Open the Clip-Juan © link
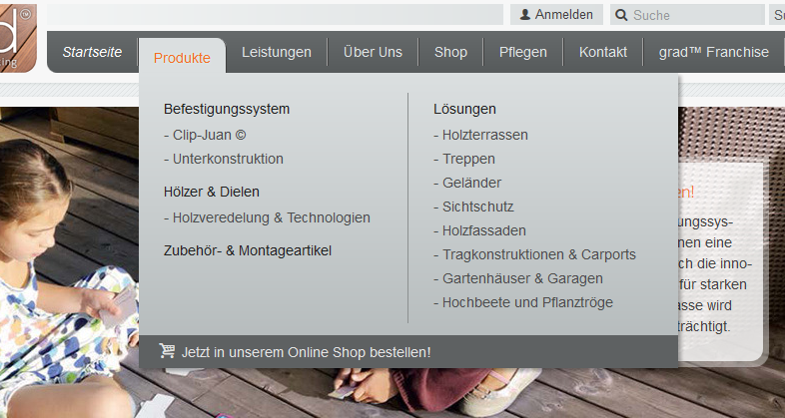 [205, 135]
